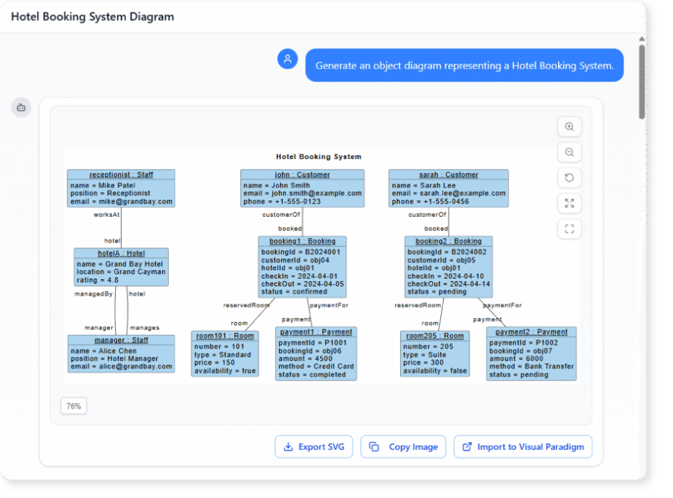Click the external link icon in Import button
673x498 pixels.
pos(467,446)
